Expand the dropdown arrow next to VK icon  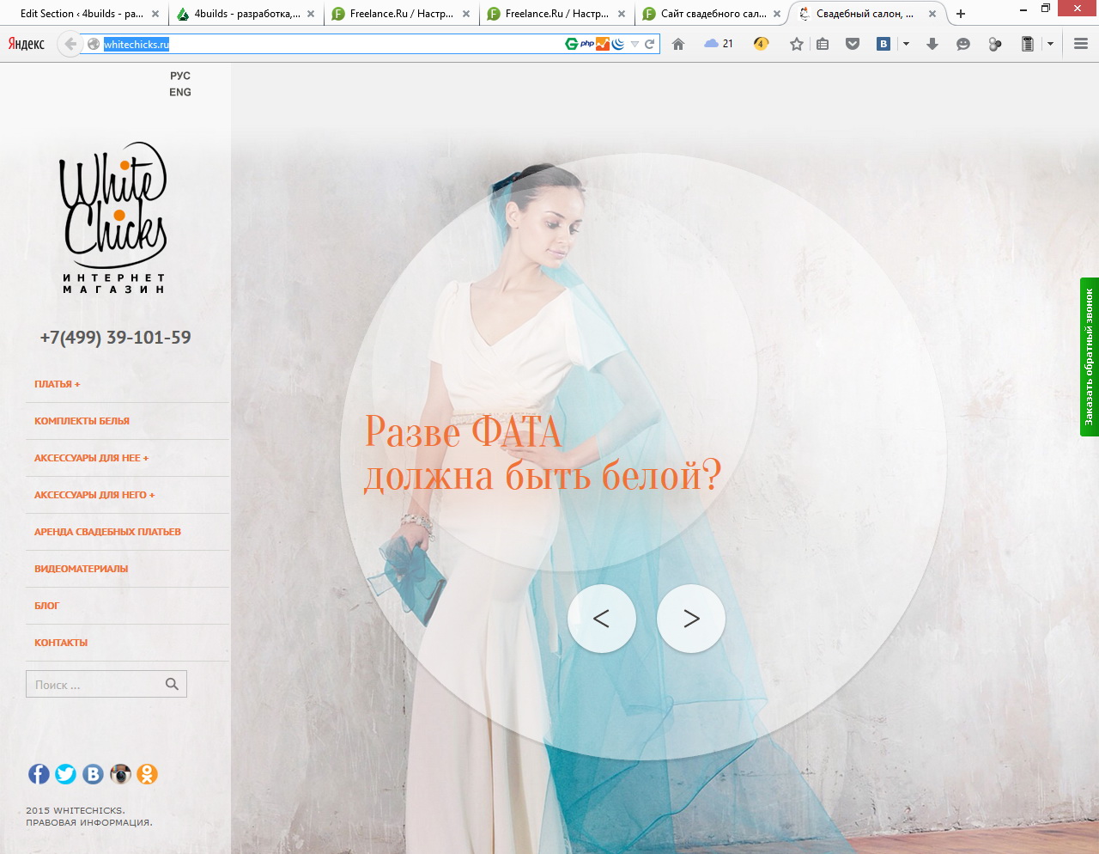(x=906, y=44)
